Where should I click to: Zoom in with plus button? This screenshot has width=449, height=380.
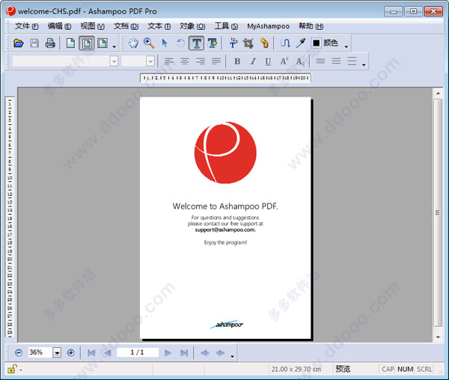click(x=71, y=352)
